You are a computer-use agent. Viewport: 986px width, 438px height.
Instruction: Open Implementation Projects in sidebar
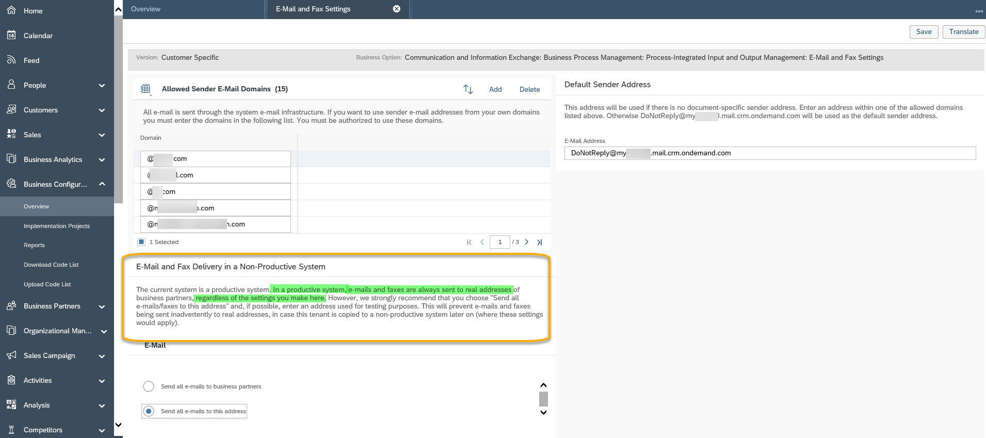point(57,226)
